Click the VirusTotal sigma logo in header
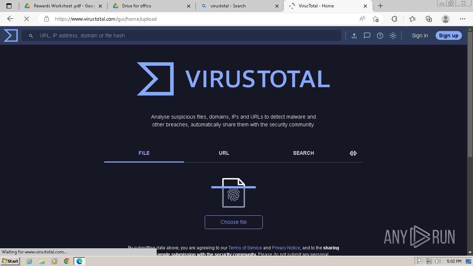 tap(11, 35)
